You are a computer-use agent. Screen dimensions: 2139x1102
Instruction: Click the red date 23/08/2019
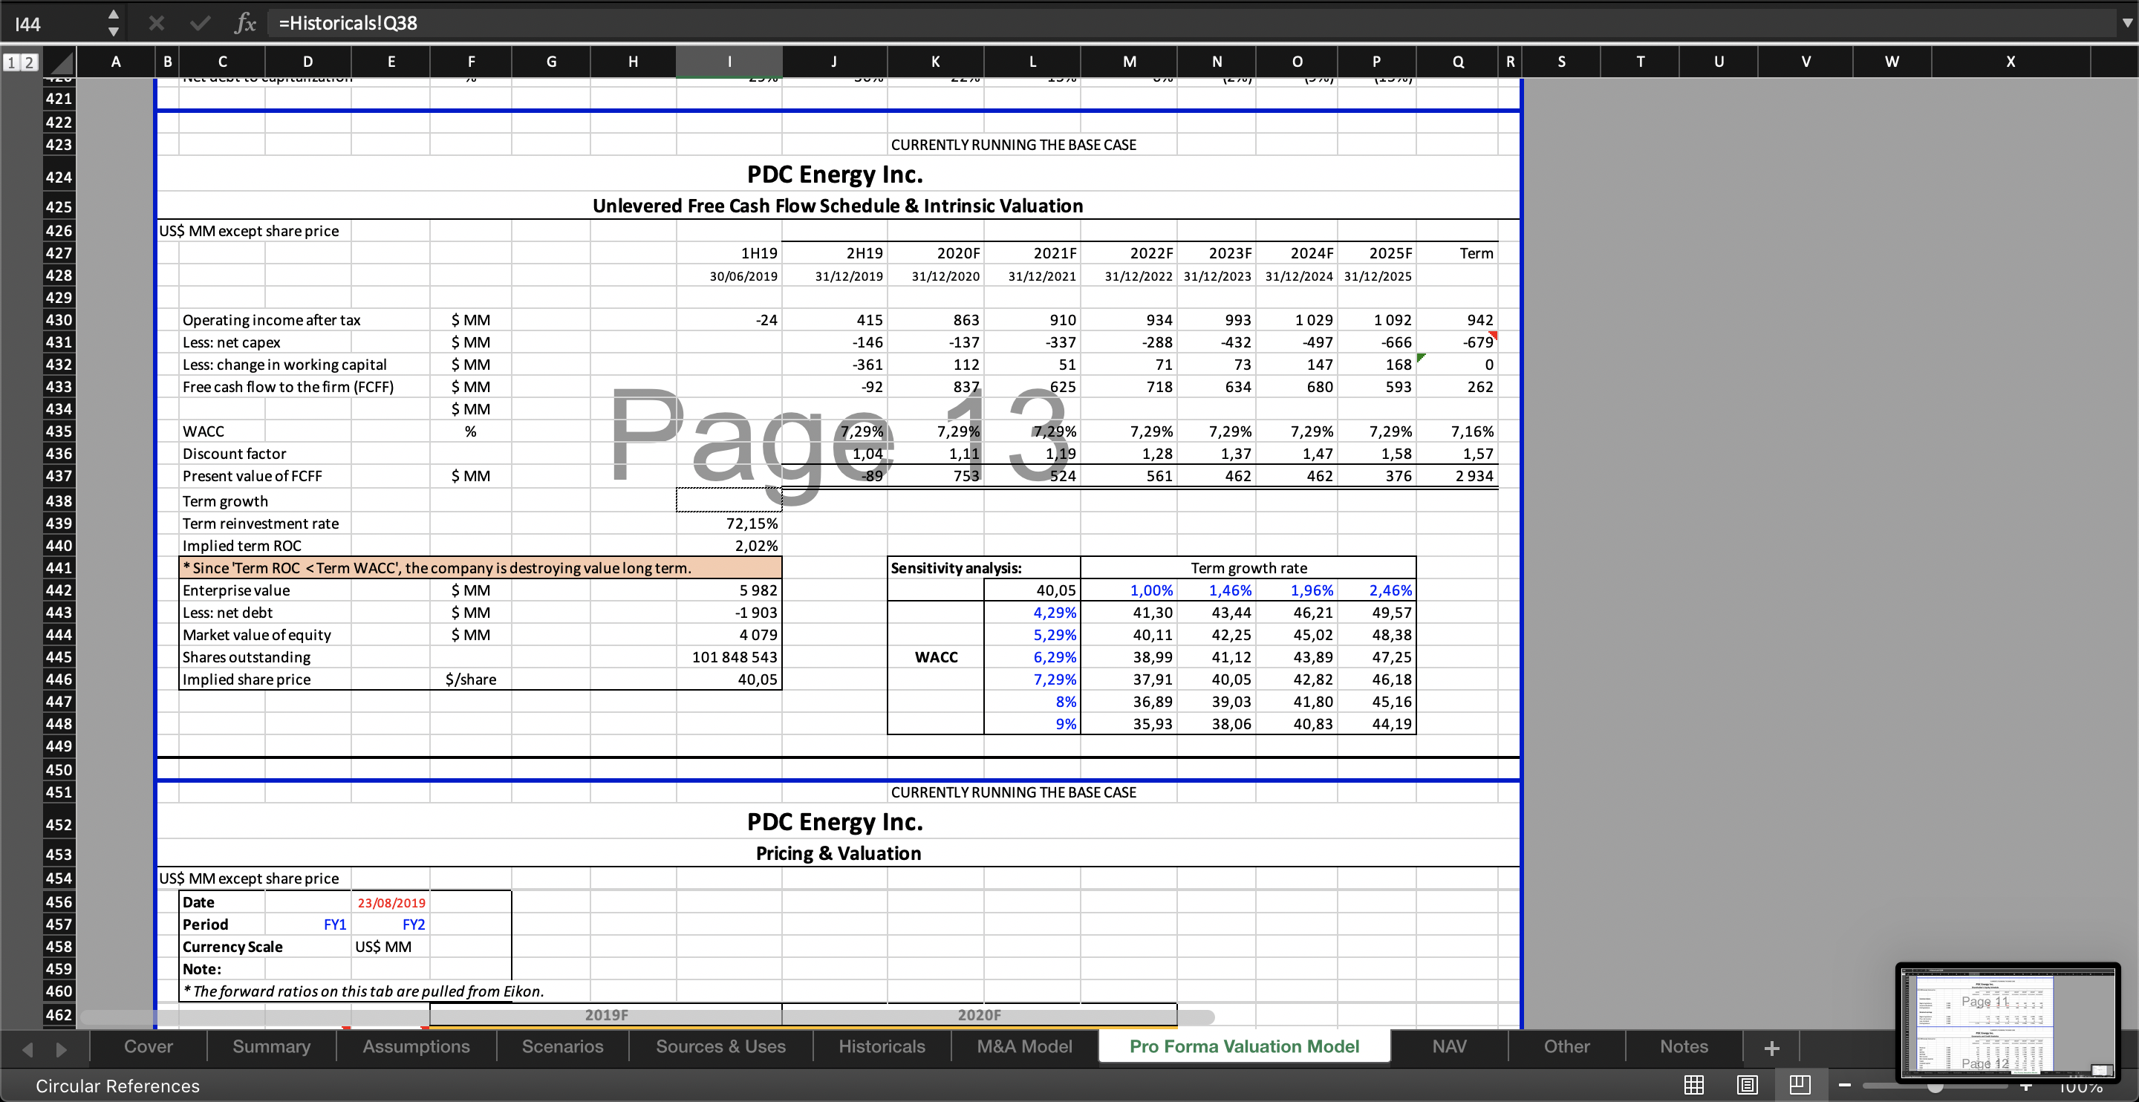tap(391, 903)
